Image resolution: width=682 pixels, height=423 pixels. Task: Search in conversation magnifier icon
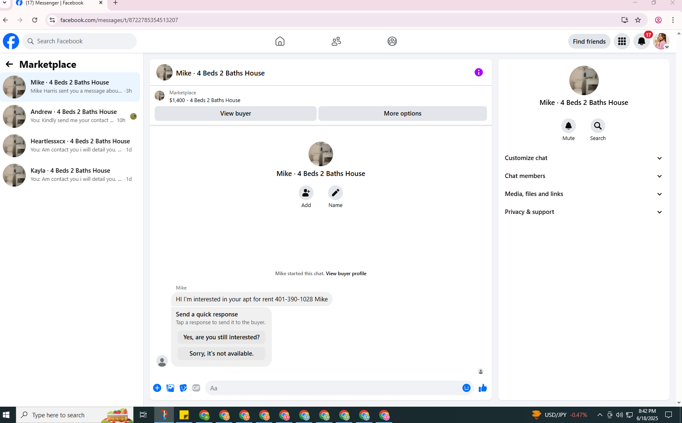pyautogui.click(x=598, y=126)
